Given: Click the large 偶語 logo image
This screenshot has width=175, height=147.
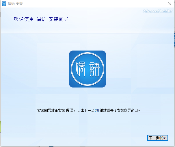Looking at the screenshot, I should (87, 69).
